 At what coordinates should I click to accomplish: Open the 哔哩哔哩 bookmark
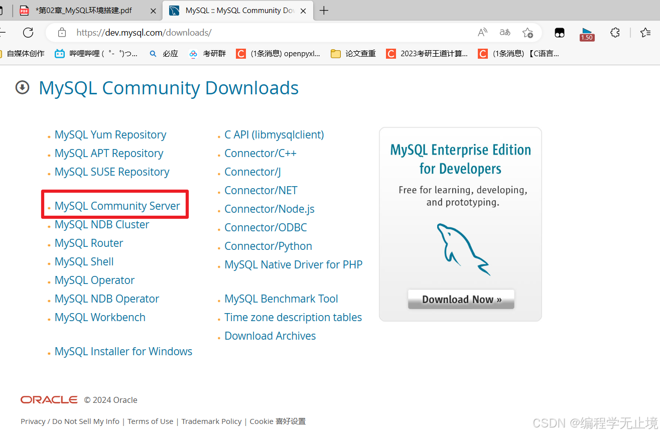96,54
